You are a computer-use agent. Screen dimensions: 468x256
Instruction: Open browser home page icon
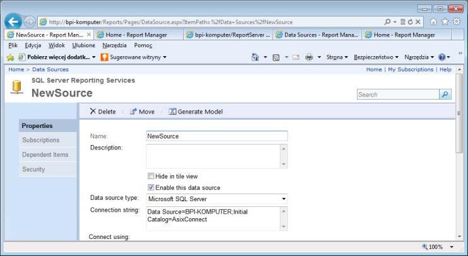pyautogui.click(x=433, y=21)
